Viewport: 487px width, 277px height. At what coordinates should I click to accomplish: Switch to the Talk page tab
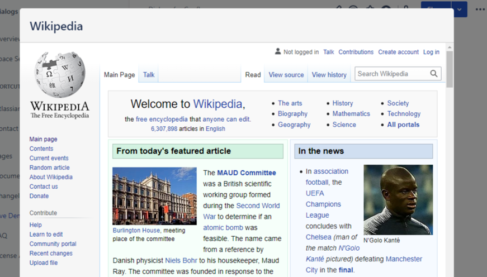coord(149,75)
